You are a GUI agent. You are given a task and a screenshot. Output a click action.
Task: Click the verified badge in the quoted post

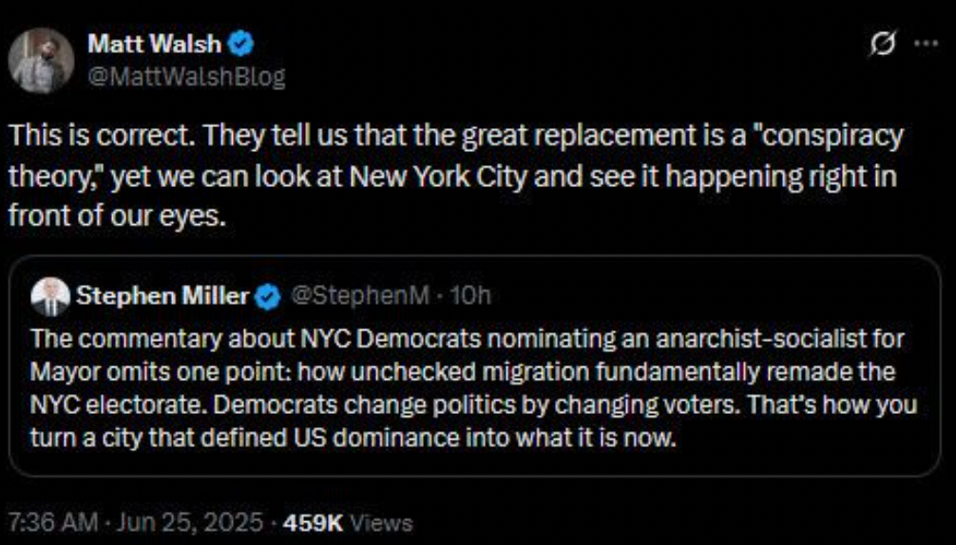pyautogui.click(x=269, y=296)
